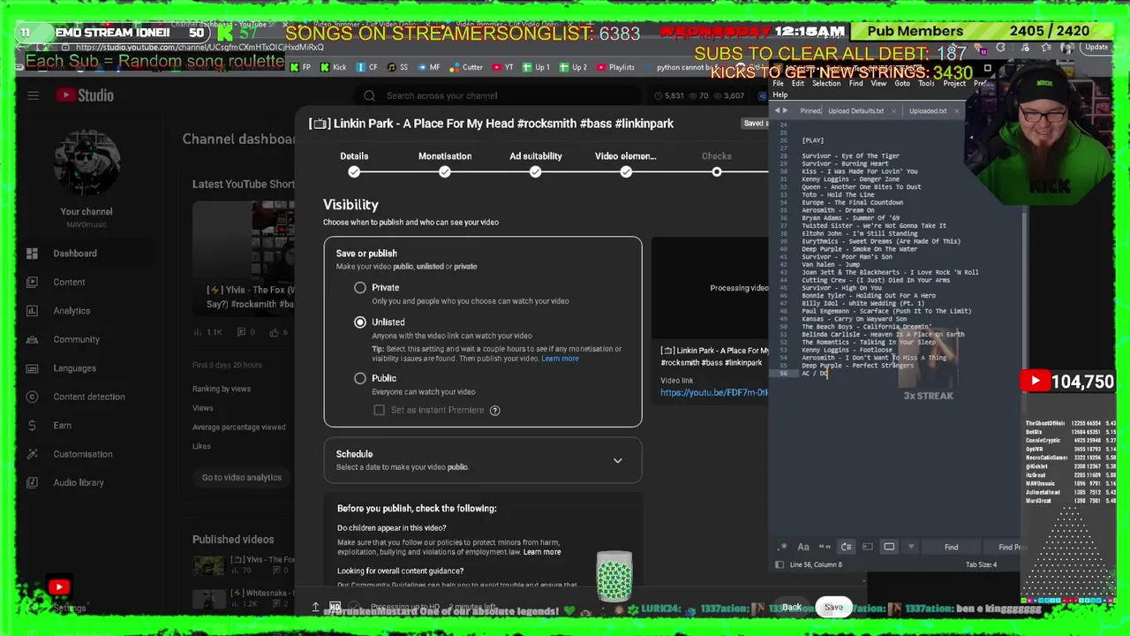Click Learn more about children policies
The width and height of the screenshot is (1130, 636).
click(x=542, y=552)
